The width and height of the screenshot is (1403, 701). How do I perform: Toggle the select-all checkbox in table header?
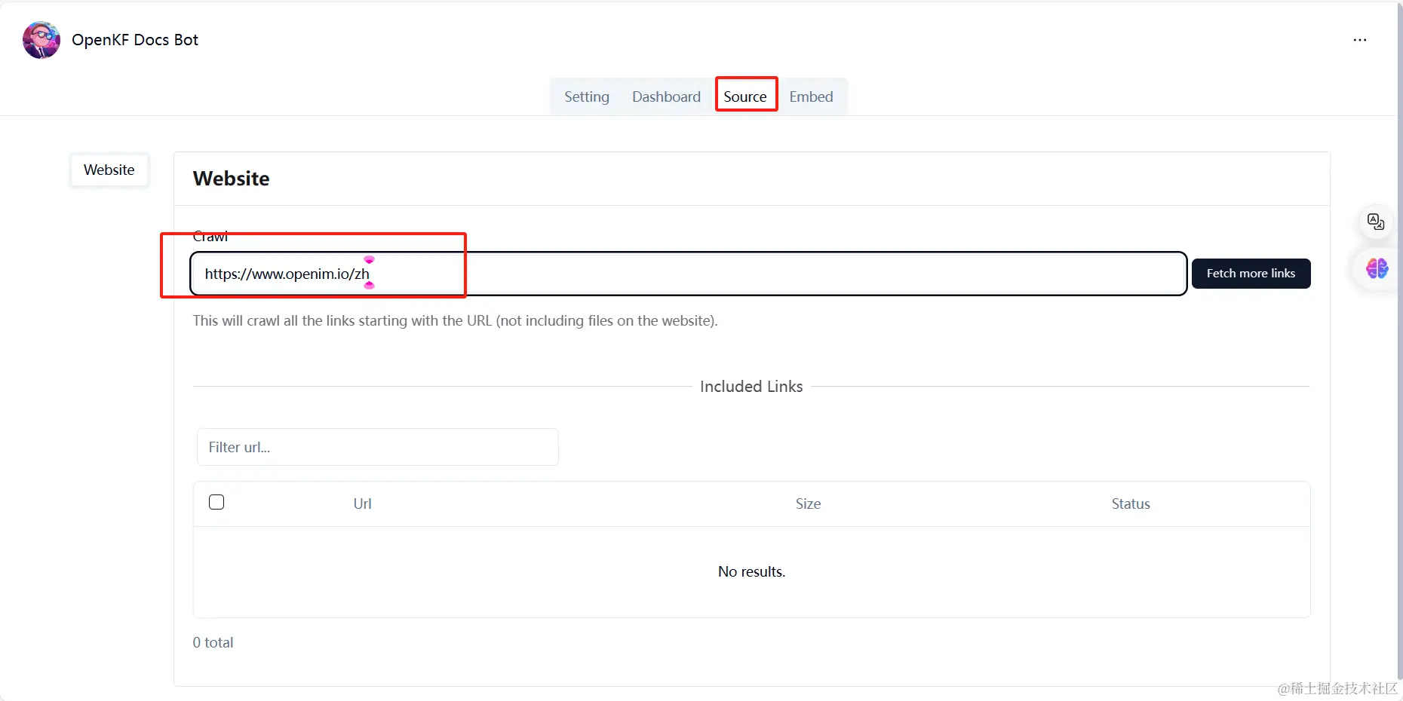click(x=216, y=502)
